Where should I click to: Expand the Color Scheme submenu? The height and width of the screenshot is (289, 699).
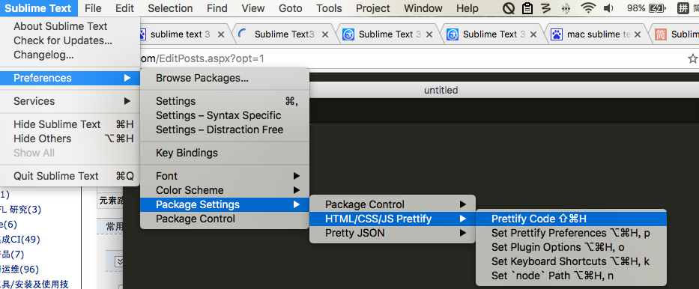click(x=225, y=190)
